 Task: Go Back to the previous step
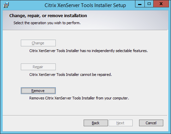[x=96, y=123]
